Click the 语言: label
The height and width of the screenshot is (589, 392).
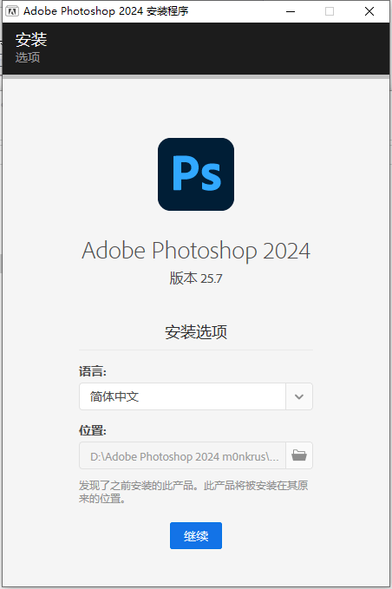point(93,371)
